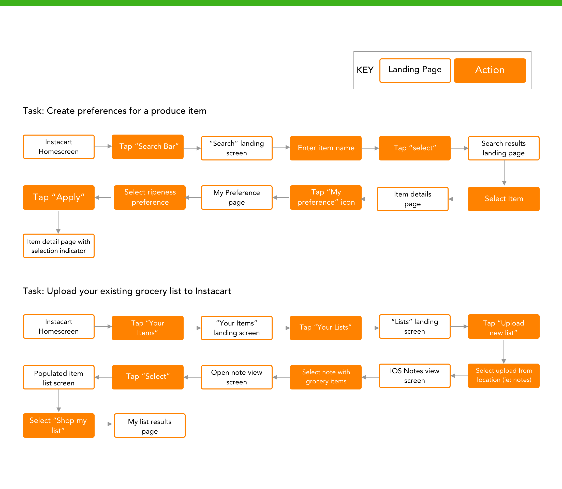
Task: Select the "Task: Create preferences for a produce item" heading
Action: (114, 111)
